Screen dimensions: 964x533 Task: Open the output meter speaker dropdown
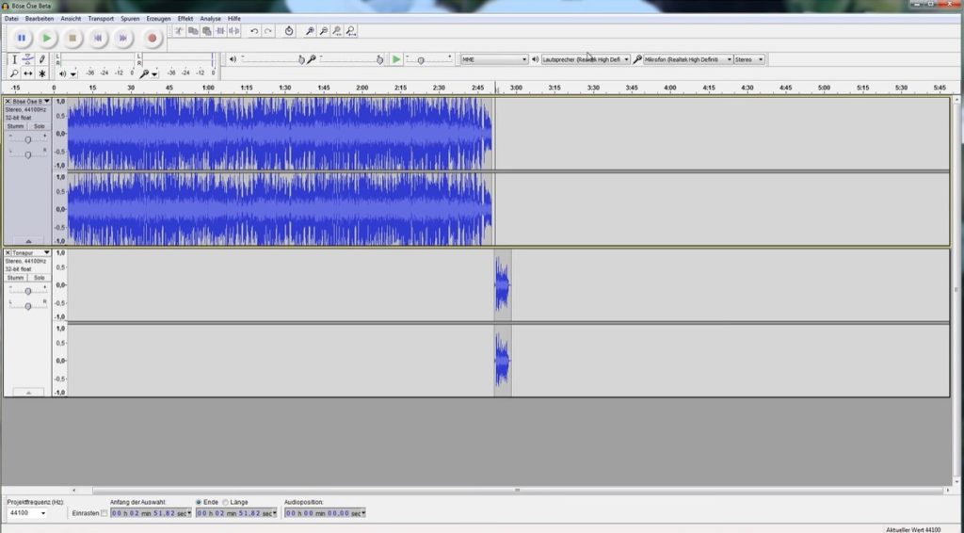(x=73, y=74)
